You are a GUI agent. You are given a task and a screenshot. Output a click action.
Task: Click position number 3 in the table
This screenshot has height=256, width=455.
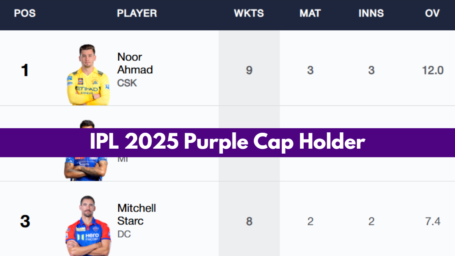tap(25, 222)
